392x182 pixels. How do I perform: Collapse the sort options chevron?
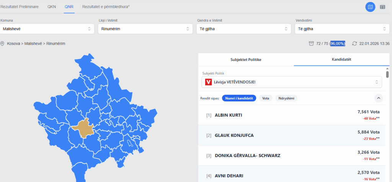[379, 98]
